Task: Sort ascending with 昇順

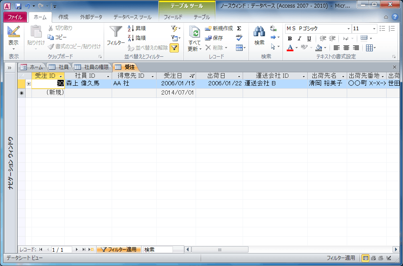Action: [x=137, y=28]
